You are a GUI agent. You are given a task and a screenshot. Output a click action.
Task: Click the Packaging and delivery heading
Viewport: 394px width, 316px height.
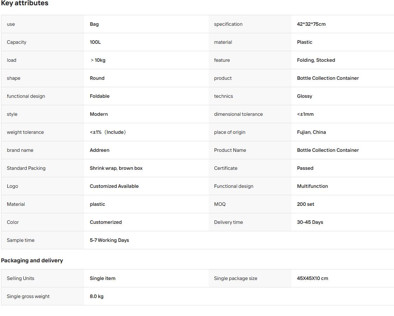tap(32, 260)
